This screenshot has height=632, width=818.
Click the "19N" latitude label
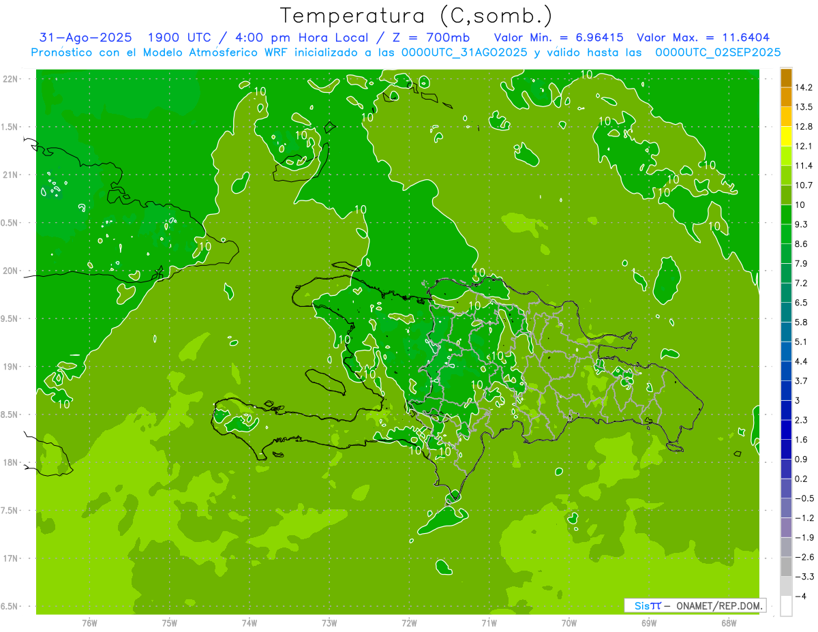tap(10, 366)
